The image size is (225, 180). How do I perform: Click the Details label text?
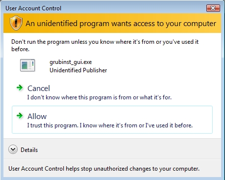pyautogui.click(x=29, y=150)
